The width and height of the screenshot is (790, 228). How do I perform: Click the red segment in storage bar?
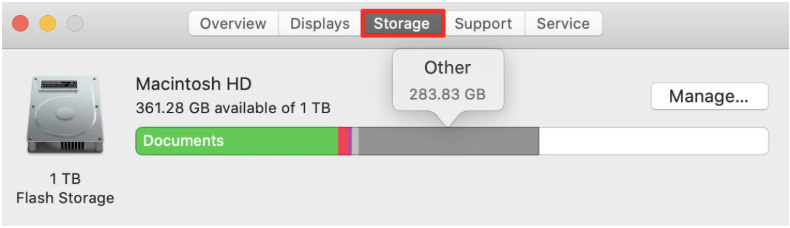(x=343, y=141)
